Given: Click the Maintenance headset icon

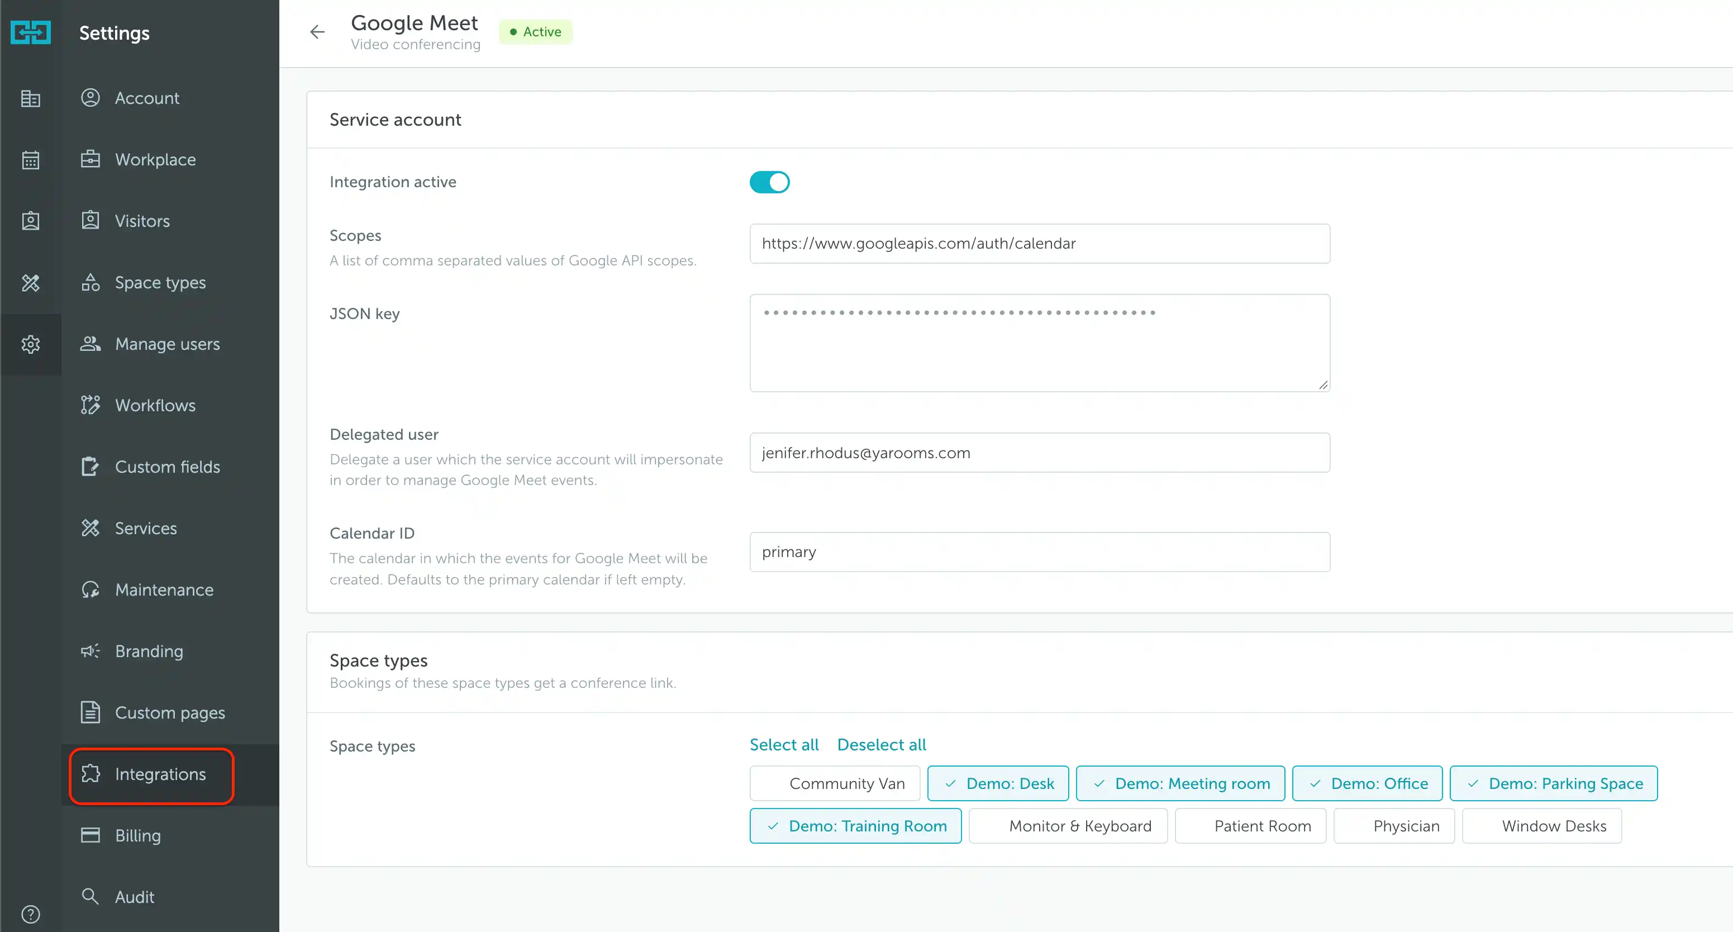Looking at the screenshot, I should [90, 589].
